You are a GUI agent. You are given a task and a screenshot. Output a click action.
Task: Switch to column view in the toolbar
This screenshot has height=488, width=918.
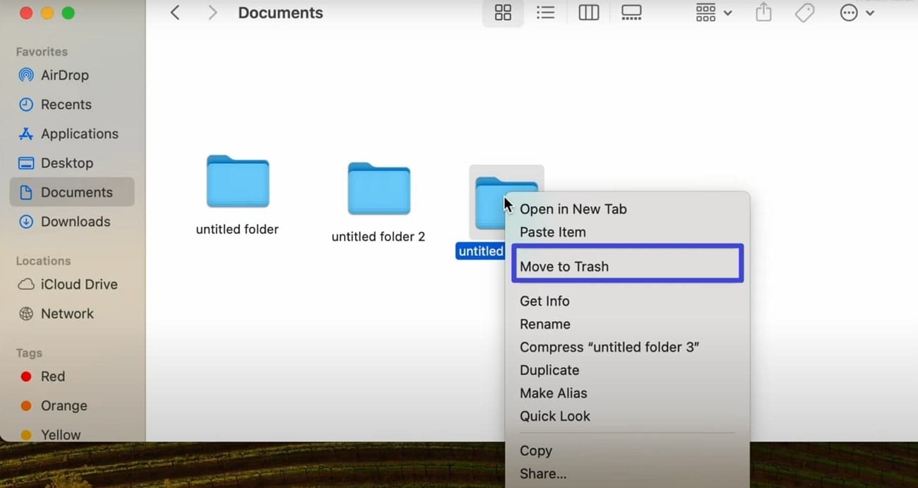pyautogui.click(x=588, y=12)
